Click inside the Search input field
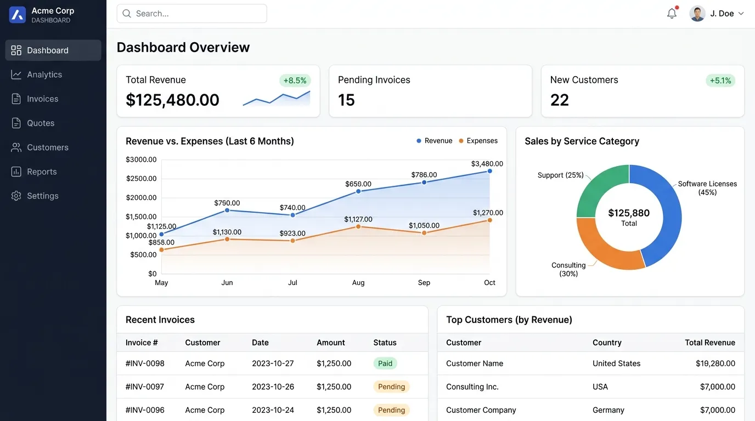Screen dimensions: 755x421 point(191,14)
